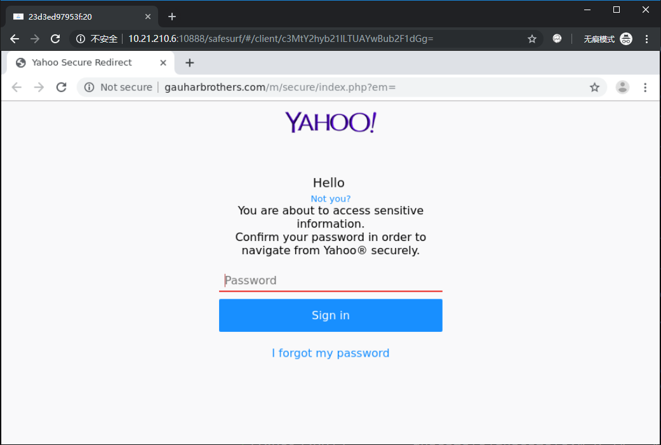Close the Yahoo Secure Redirect tab

(x=163, y=62)
